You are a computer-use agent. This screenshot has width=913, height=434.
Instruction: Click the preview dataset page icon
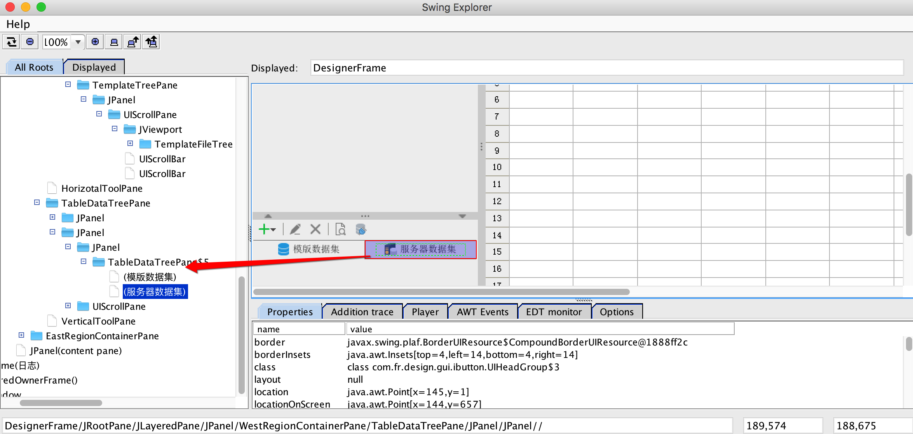click(x=341, y=229)
